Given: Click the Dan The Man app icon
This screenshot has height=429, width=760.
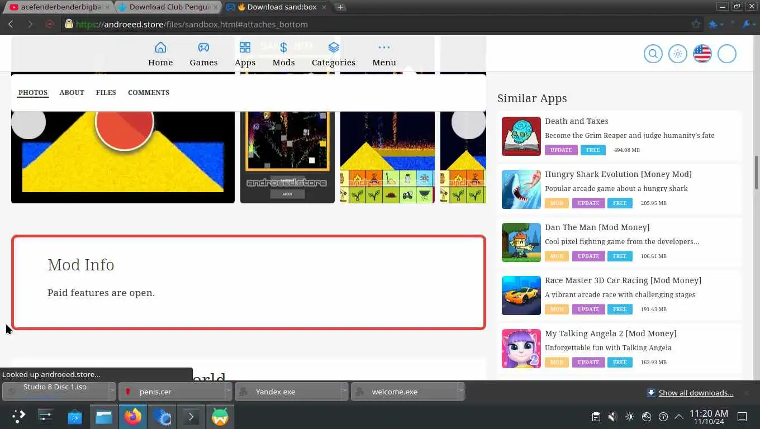Looking at the screenshot, I should (521, 242).
